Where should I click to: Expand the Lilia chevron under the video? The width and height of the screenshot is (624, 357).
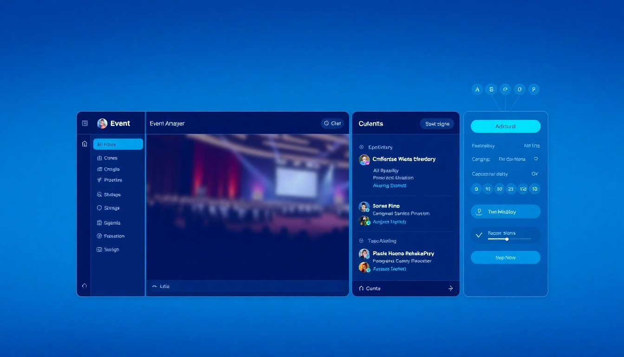point(154,286)
